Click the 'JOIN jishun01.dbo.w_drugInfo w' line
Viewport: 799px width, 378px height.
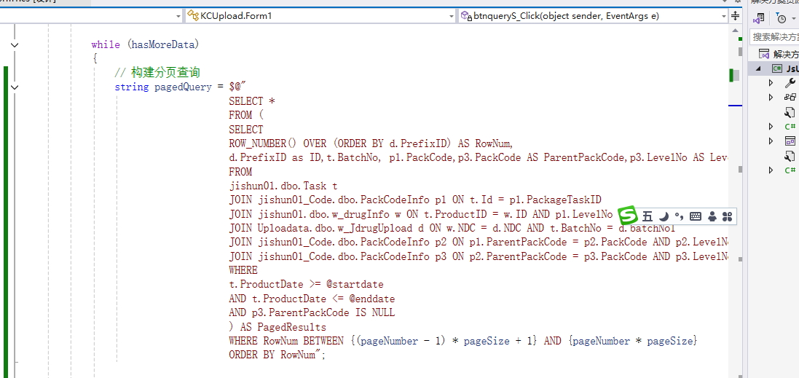[x=422, y=214]
